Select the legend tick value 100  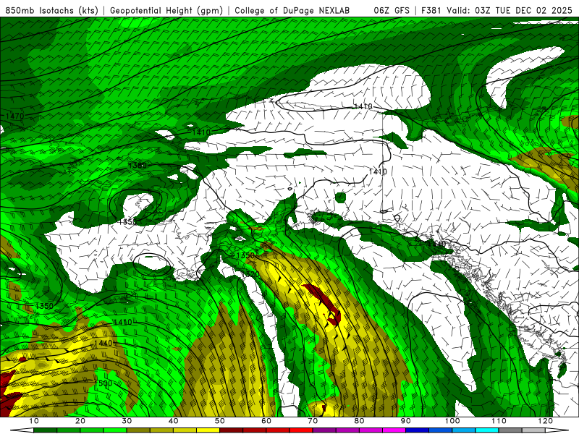[x=452, y=421]
